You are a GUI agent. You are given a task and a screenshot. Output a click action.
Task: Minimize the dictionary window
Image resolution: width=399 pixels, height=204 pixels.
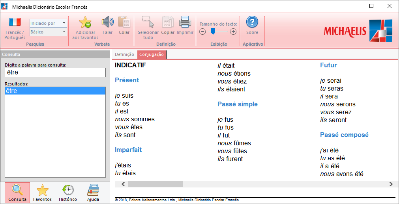click(353, 6)
